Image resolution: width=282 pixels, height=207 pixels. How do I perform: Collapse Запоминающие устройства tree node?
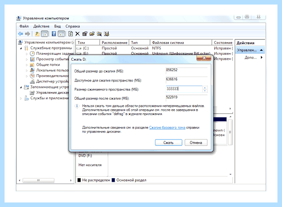(x=21, y=87)
